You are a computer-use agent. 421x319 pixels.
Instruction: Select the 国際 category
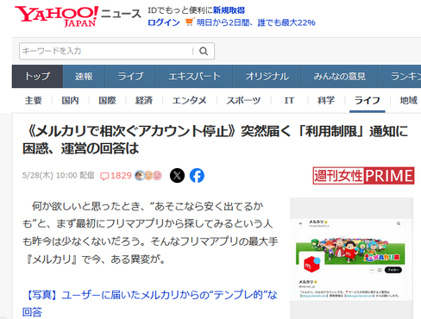[107, 101]
